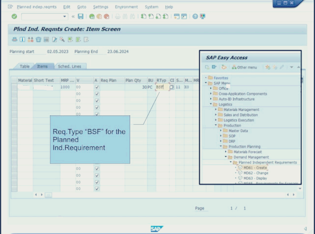Open the Edit menu
Image resolution: width=315 pixels, height=234 pixels.
(x=67, y=7)
